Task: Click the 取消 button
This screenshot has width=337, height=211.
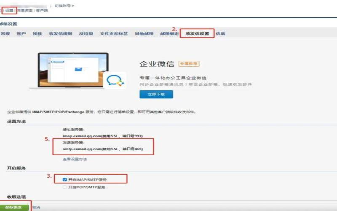Action: coord(36,207)
